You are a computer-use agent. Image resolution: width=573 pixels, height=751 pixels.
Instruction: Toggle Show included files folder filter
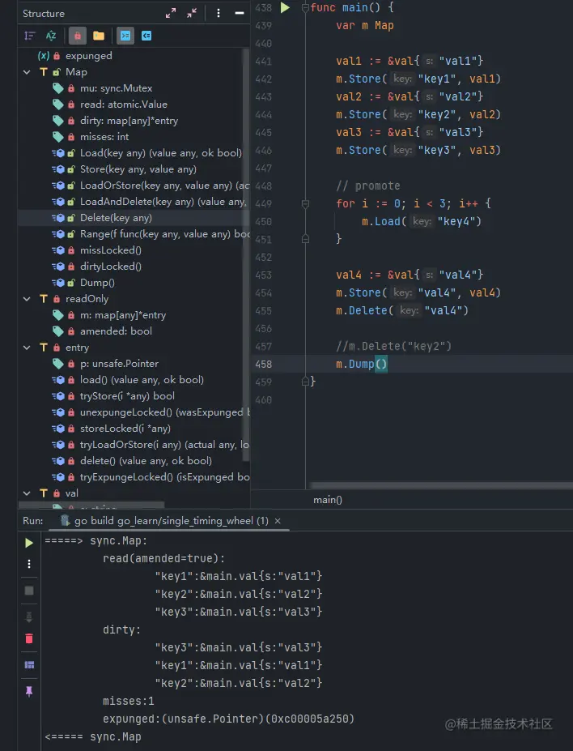tap(99, 36)
